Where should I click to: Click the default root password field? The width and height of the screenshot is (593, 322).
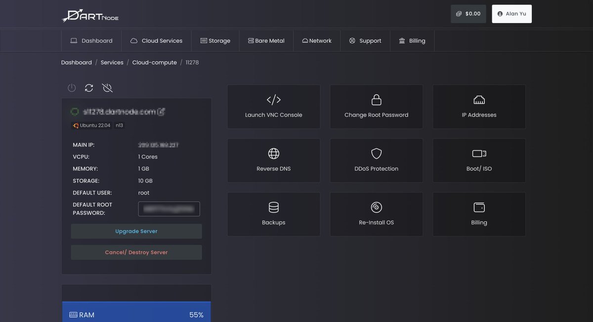click(169, 209)
